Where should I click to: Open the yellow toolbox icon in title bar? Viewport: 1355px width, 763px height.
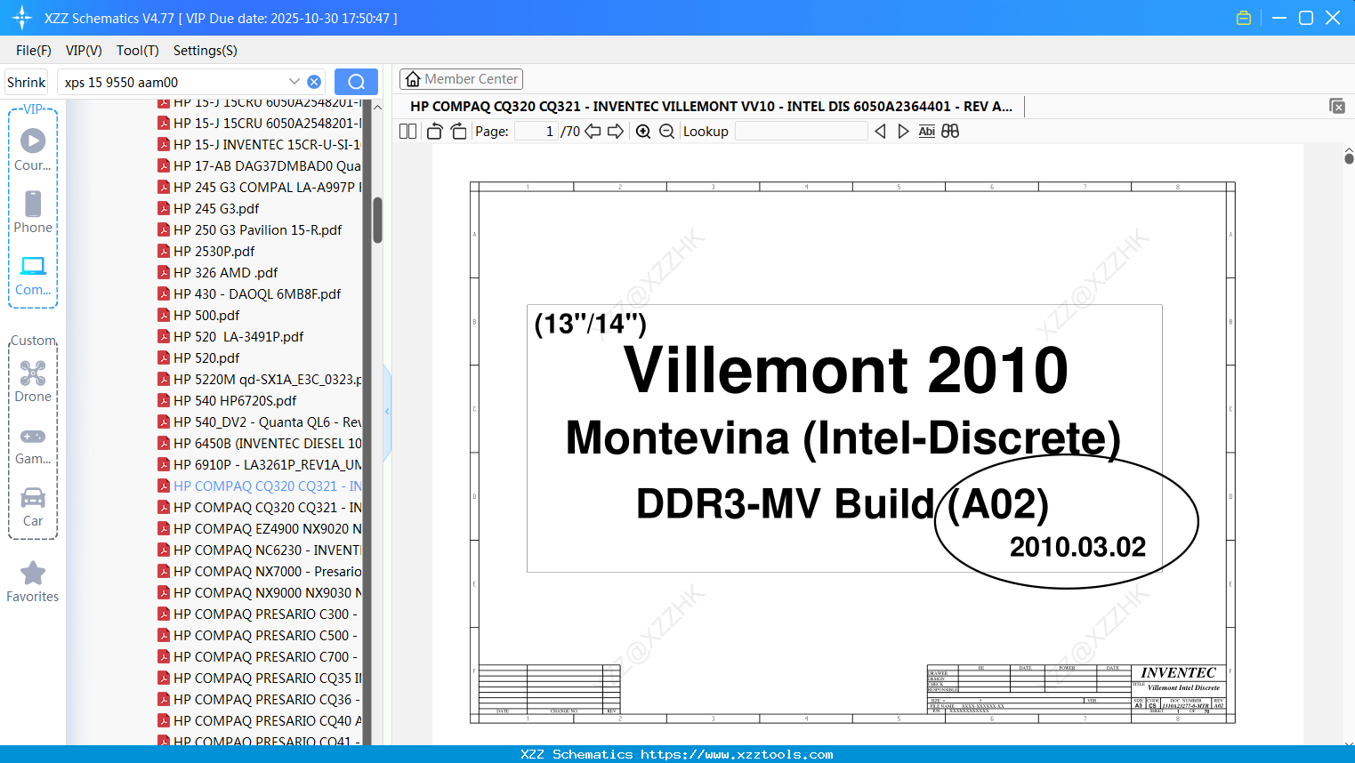coord(1244,18)
